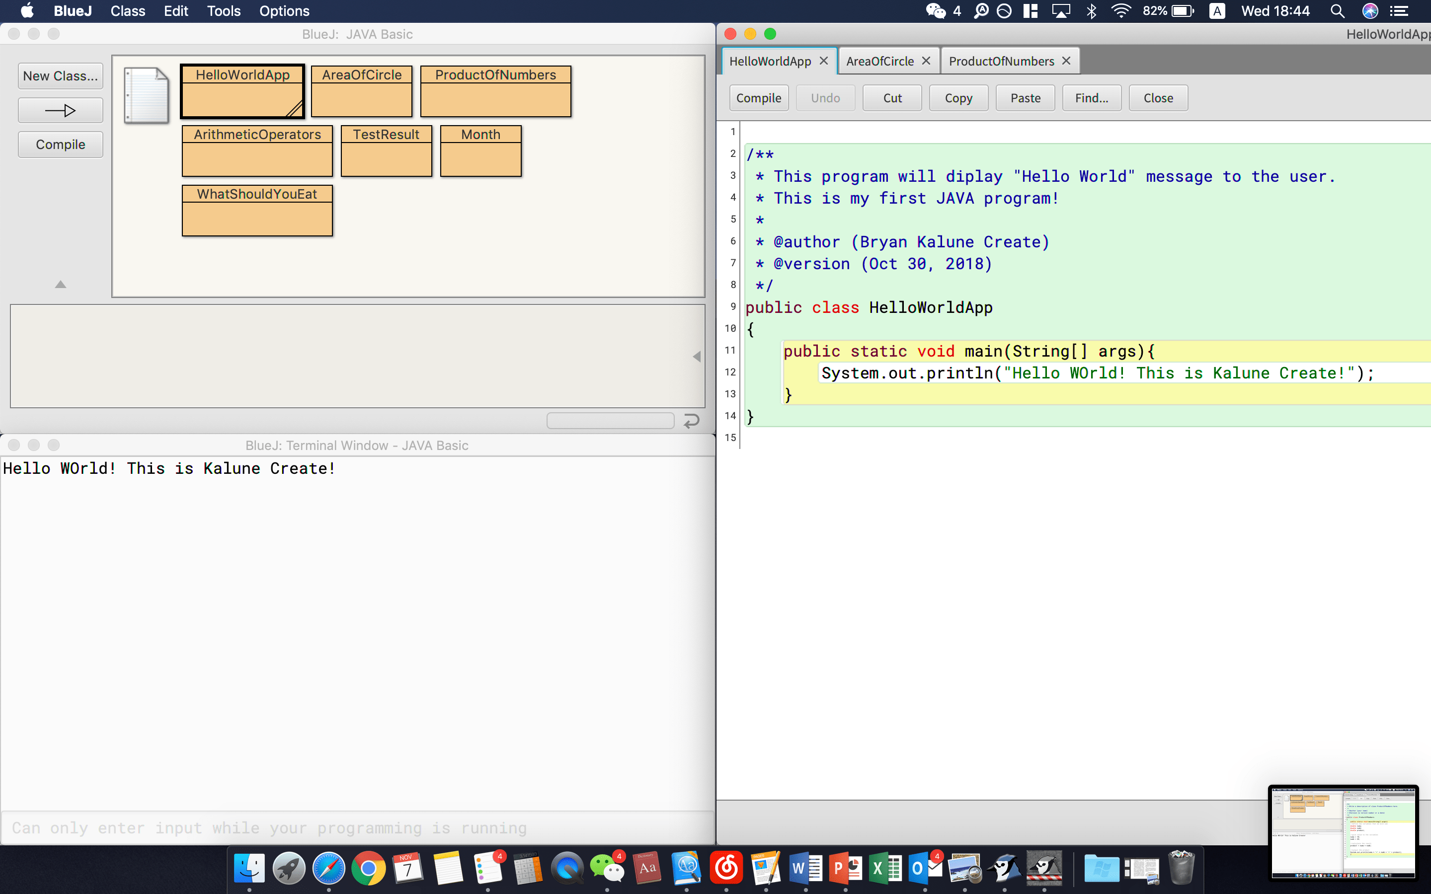1431x894 pixels.
Task: Close the ProductOfNumbers editor tab
Action: [x=1066, y=61]
